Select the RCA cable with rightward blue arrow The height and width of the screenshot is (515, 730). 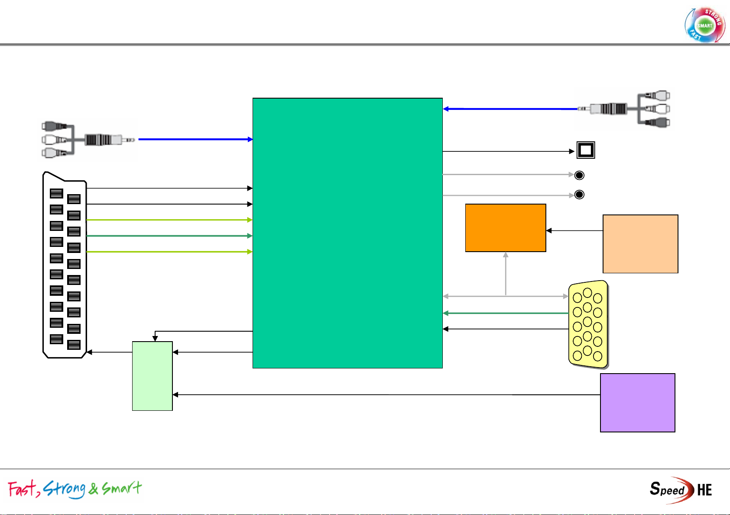coord(89,140)
